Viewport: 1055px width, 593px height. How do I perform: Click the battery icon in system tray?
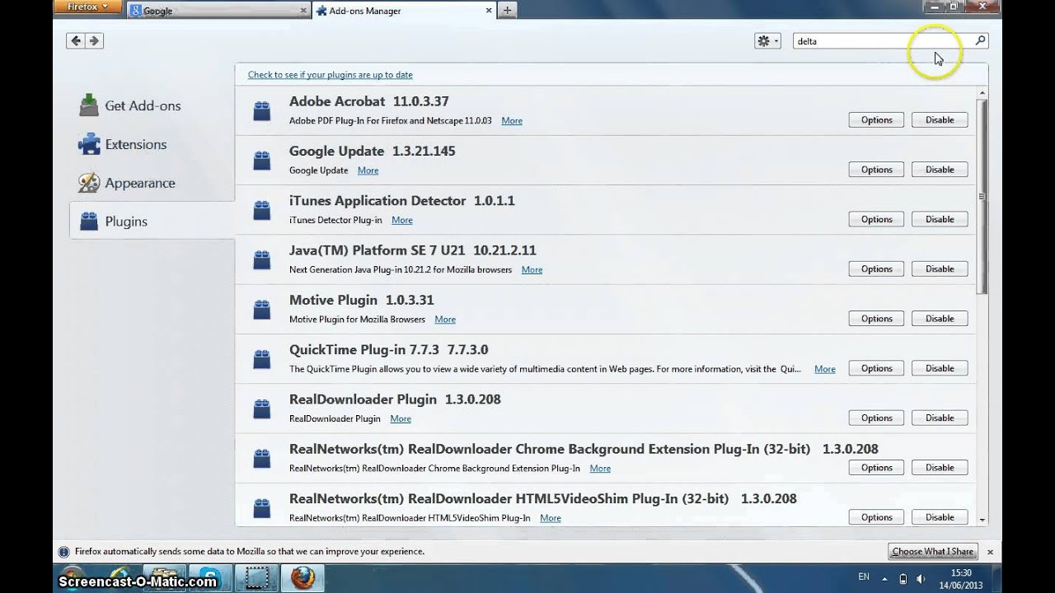click(903, 578)
